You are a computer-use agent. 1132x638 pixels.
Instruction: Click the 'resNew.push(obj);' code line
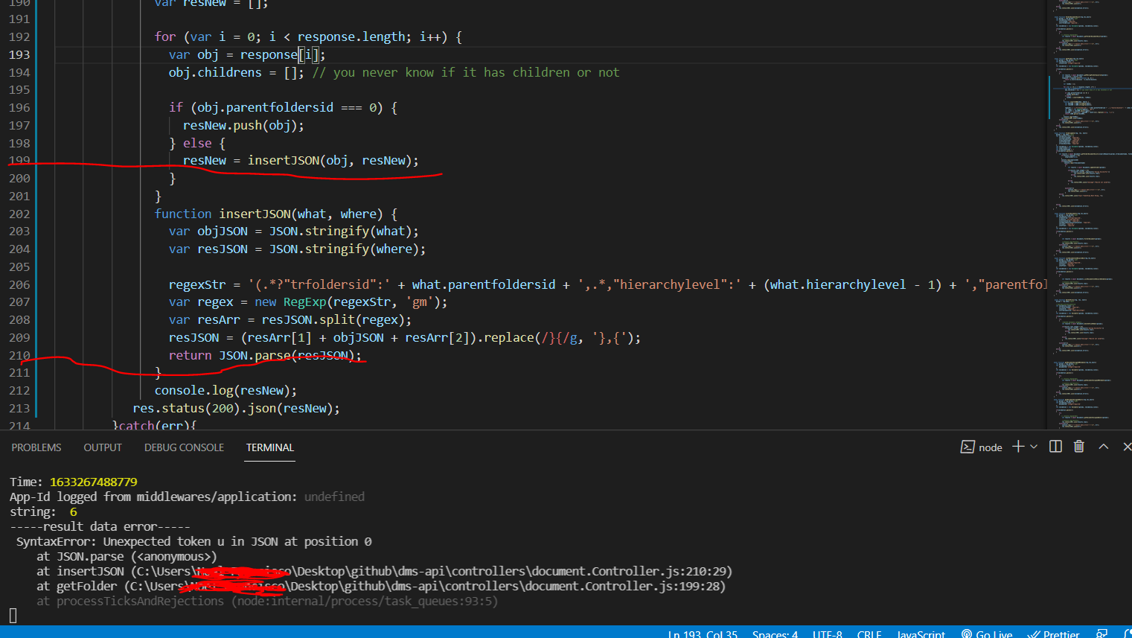pos(243,125)
